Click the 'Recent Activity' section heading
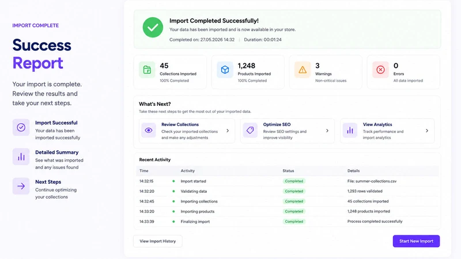The image size is (461, 259). coord(155,160)
